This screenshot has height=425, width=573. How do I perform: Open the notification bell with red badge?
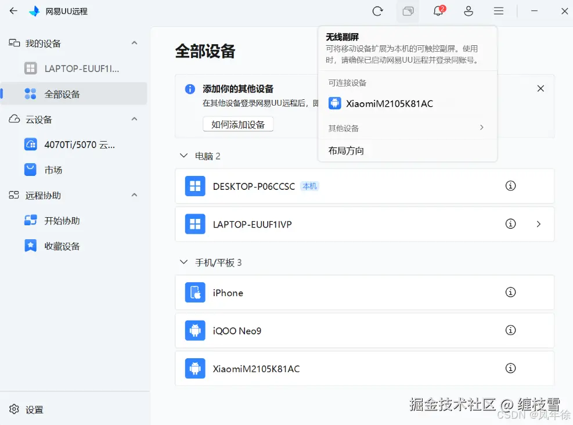point(438,11)
